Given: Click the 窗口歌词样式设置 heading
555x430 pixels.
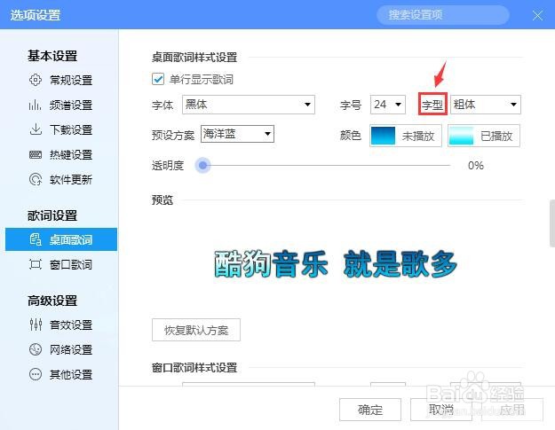Looking at the screenshot, I should point(194,367).
